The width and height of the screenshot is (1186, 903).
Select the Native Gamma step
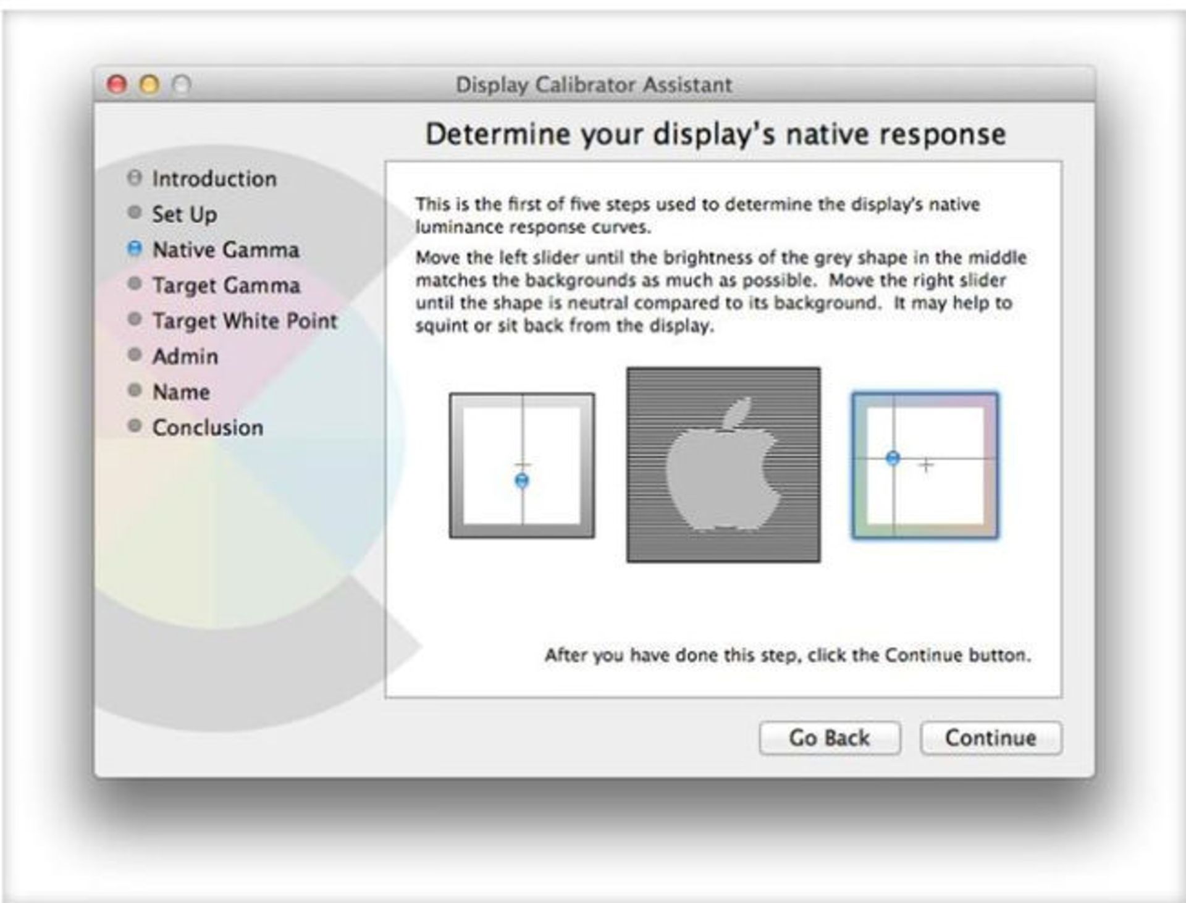click(213, 250)
